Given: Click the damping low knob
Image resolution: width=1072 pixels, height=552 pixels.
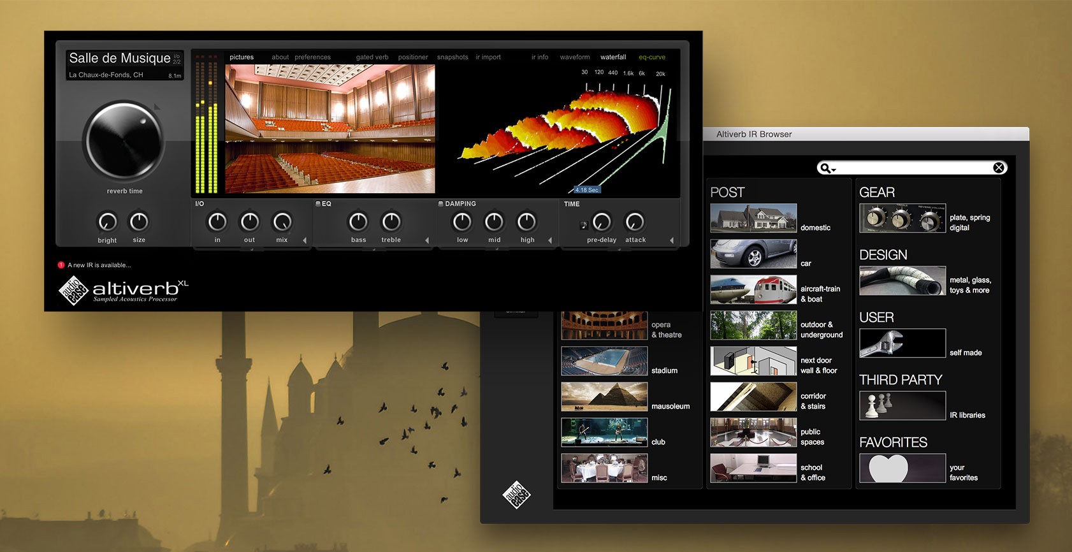Looking at the screenshot, I should coord(462,221).
